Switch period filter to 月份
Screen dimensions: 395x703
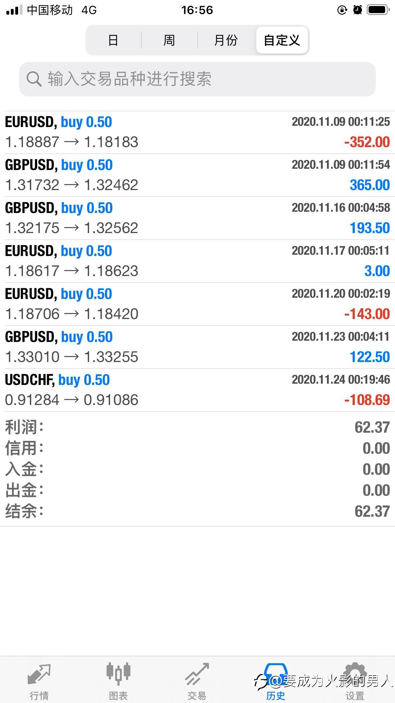(226, 40)
